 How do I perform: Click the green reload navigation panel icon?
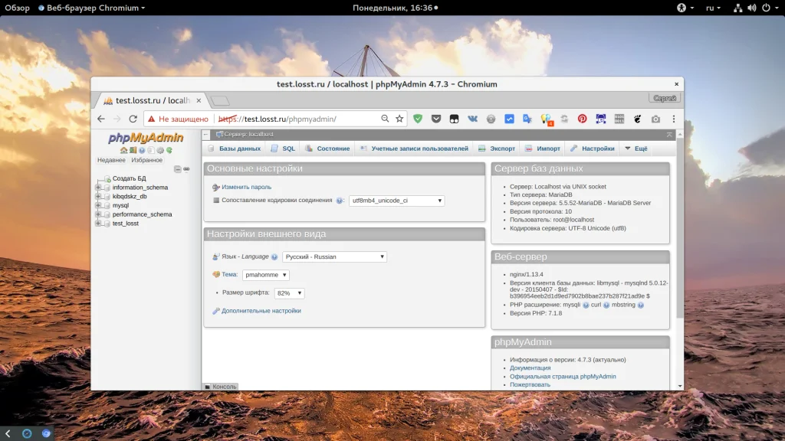click(x=169, y=150)
